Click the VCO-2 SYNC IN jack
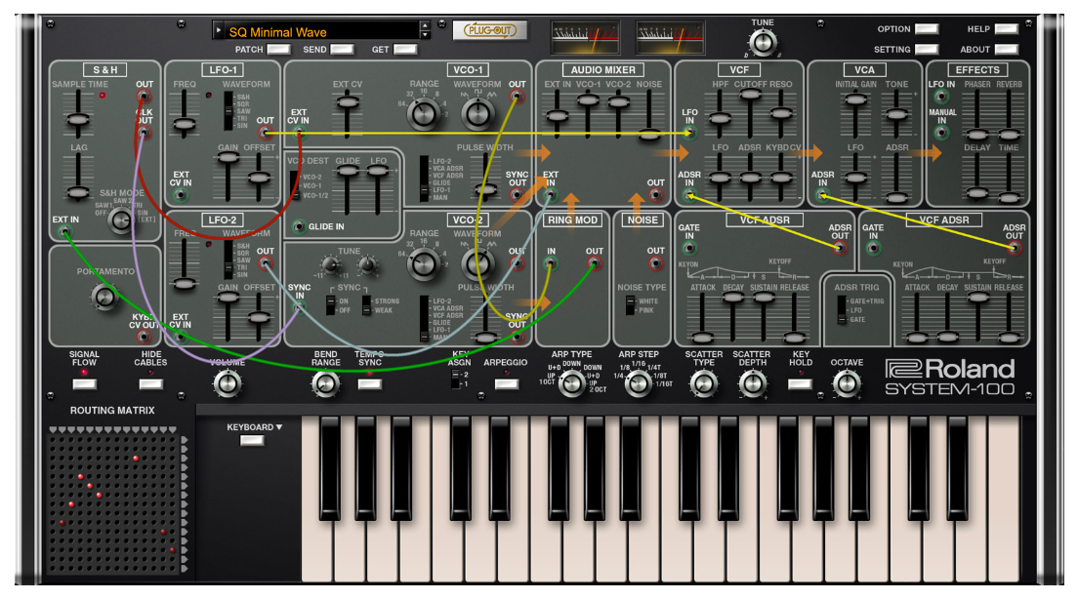 pos(299,307)
